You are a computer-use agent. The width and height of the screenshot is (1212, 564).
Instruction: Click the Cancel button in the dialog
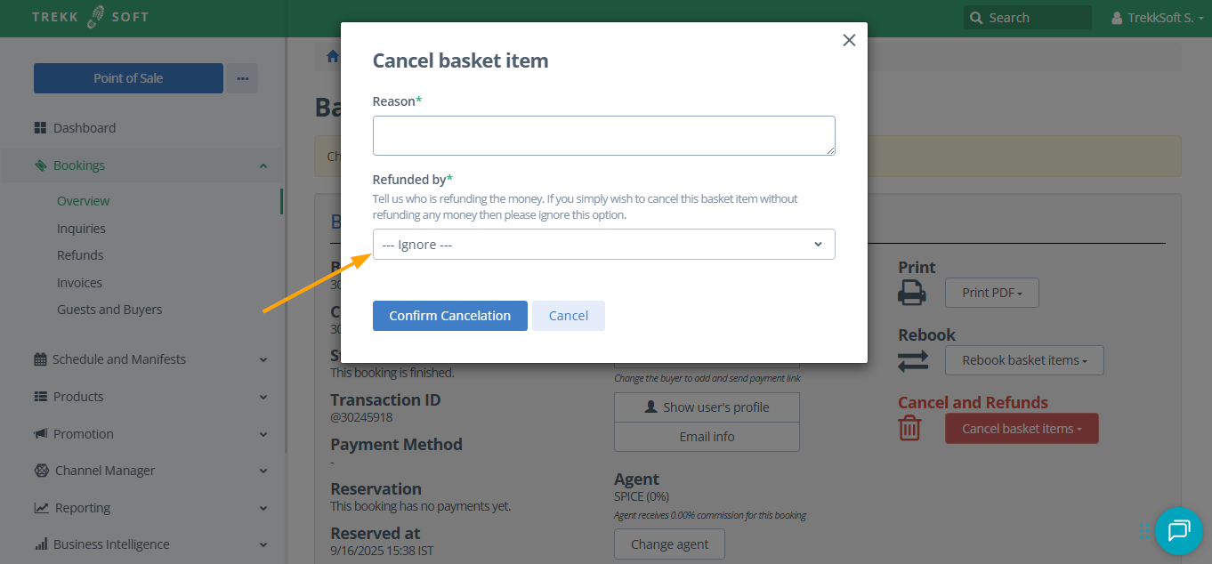coord(568,316)
